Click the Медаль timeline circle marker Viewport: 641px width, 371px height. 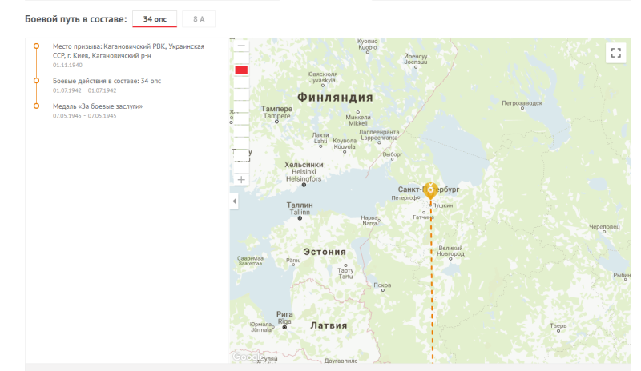(36, 106)
